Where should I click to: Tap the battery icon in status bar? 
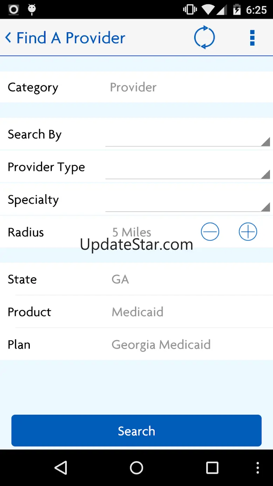(237, 9)
